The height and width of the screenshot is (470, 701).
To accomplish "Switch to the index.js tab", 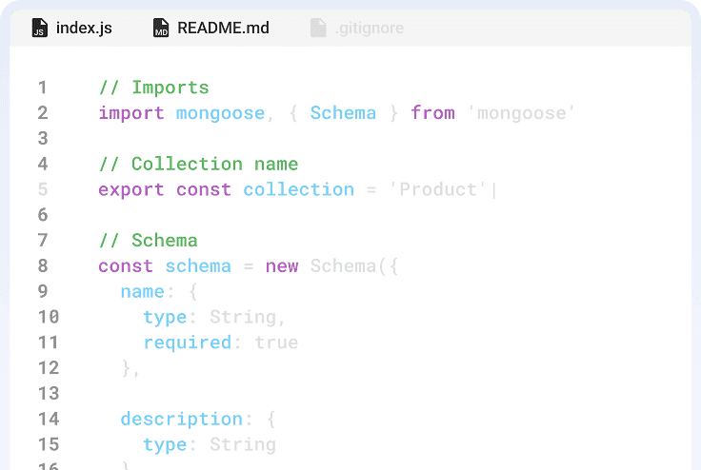I will (x=84, y=29).
